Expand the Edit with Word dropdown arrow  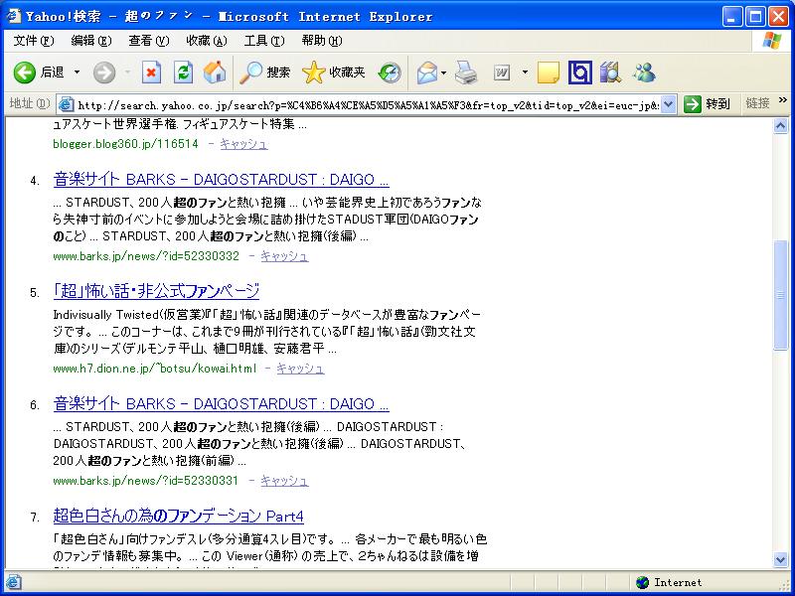click(x=525, y=73)
